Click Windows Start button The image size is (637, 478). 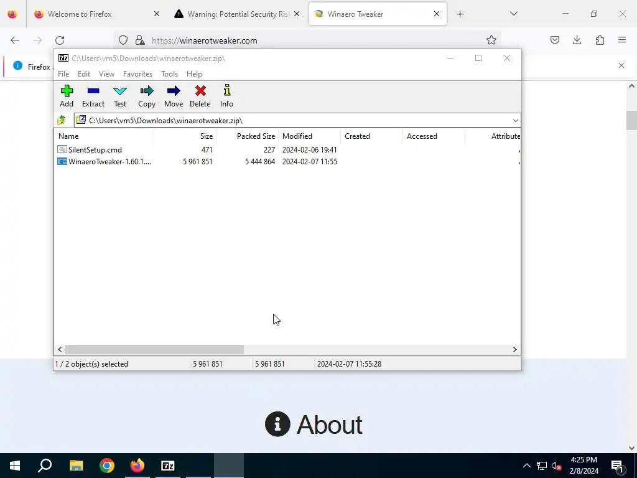click(15, 466)
